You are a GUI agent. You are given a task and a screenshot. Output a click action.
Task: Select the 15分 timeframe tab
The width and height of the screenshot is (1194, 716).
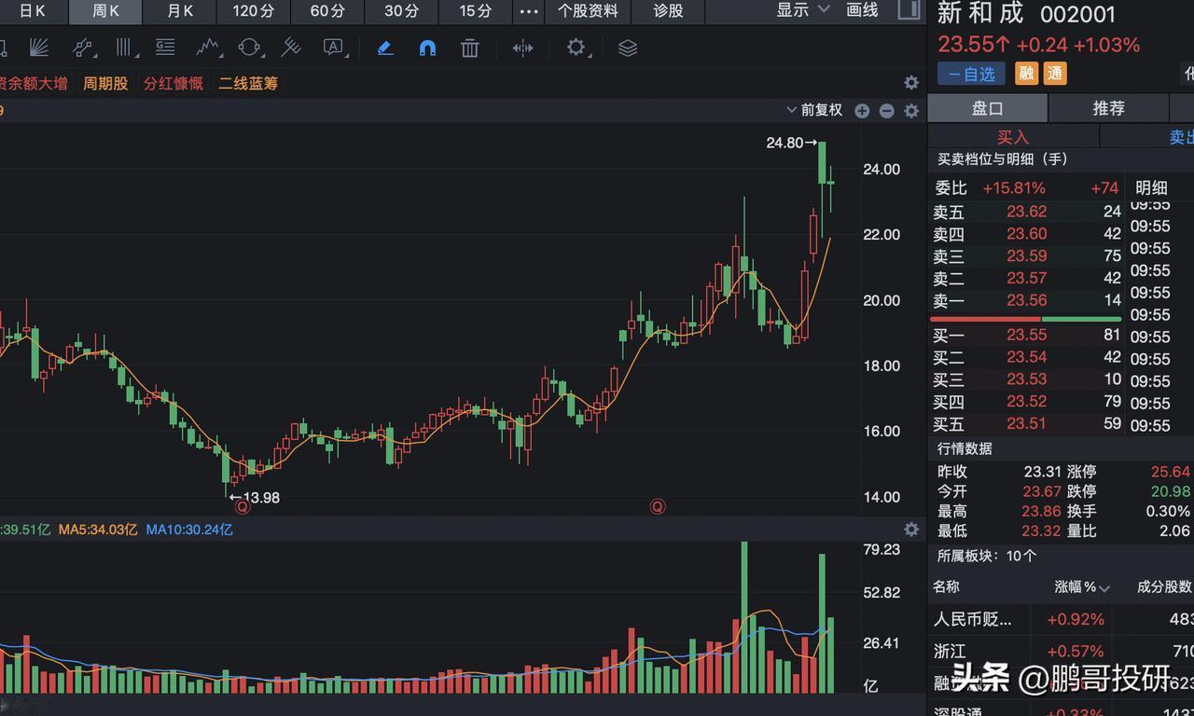pos(475,11)
